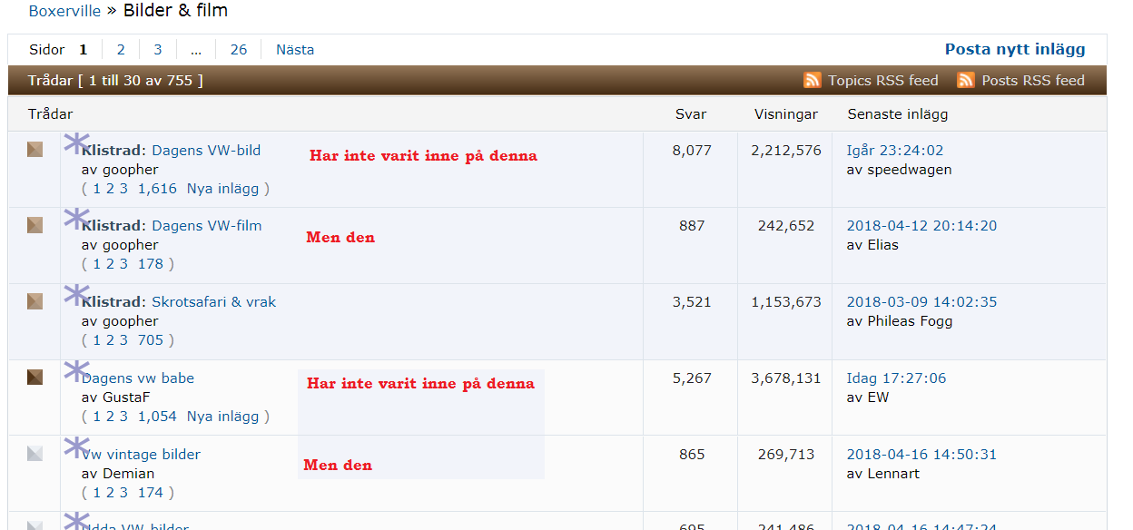Open last post dated Igår 23:24:02
Screen dimensions: 1133x530
point(894,151)
